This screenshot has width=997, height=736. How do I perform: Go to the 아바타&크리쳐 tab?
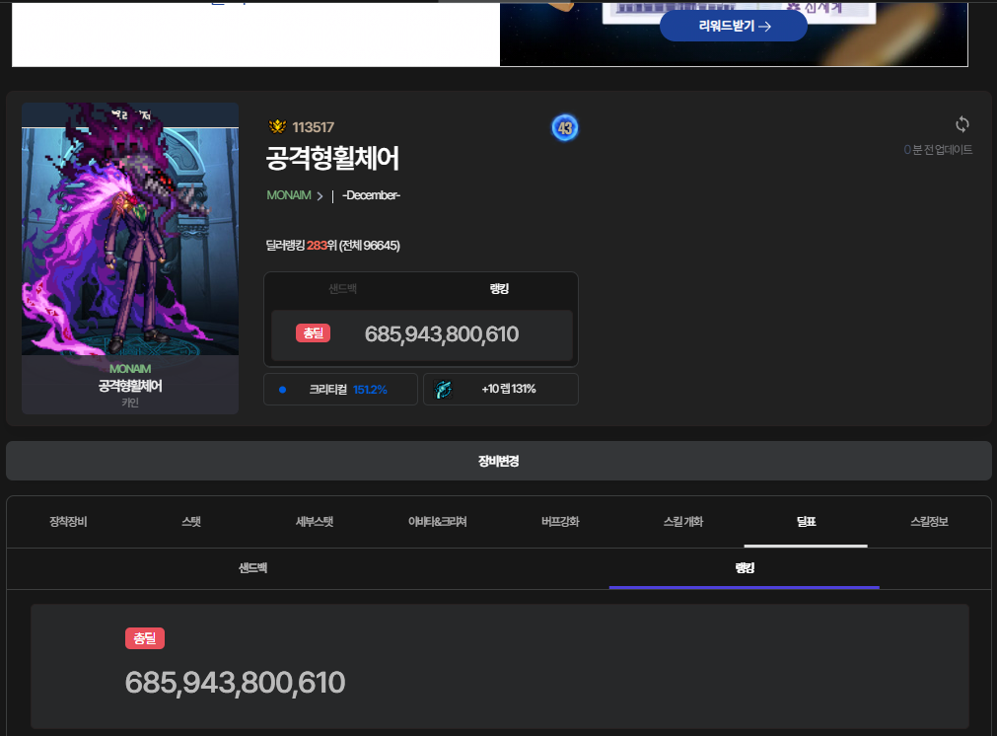(437, 521)
